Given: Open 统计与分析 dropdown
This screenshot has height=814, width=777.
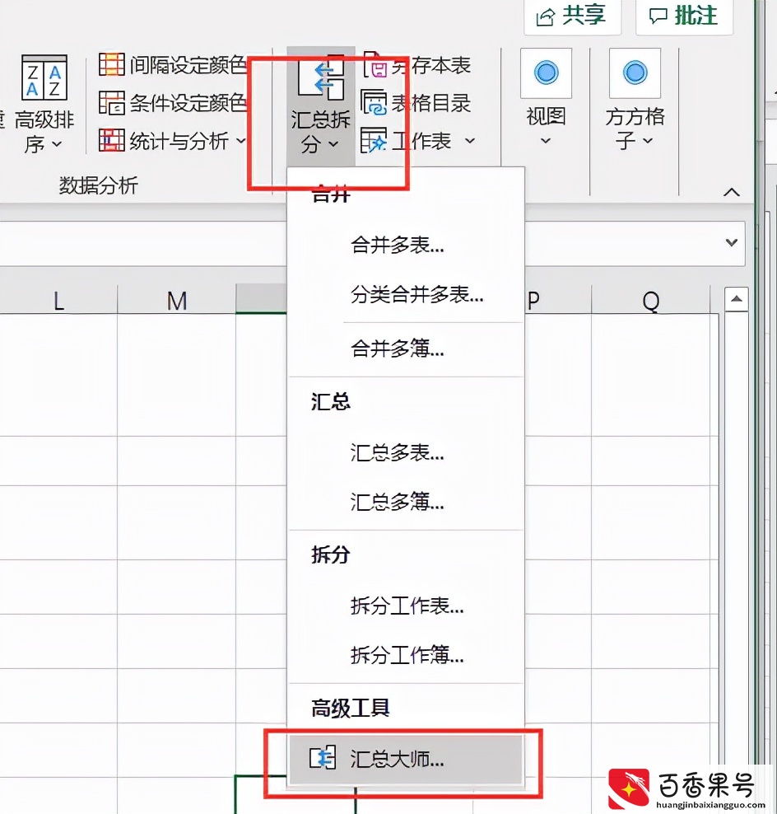Looking at the screenshot, I should coord(173,140).
